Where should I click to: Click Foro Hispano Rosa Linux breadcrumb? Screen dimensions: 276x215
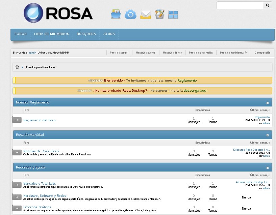[x=41, y=67]
